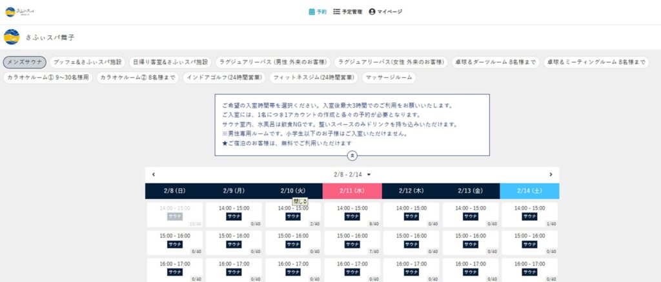Select 2/10 (火) 15:00 - 16:00 slot
The height and width of the screenshot is (282, 661).
click(293, 243)
